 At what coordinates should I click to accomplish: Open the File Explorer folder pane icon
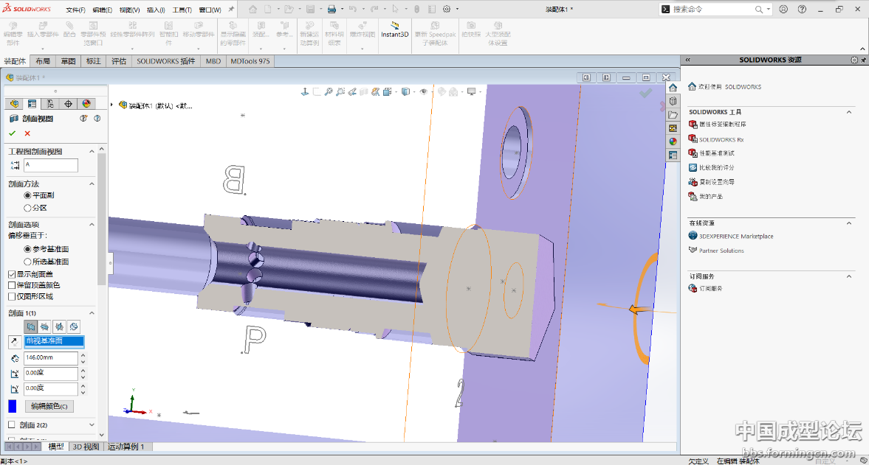pyautogui.click(x=673, y=115)
